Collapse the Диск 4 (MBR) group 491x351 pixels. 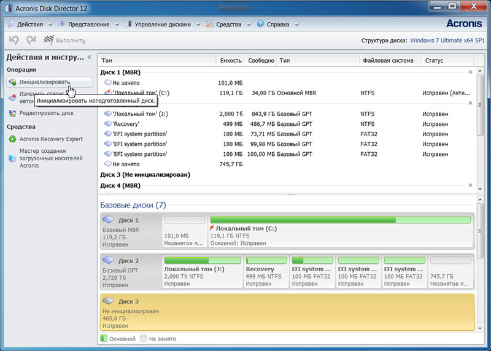tap(470, 185)
